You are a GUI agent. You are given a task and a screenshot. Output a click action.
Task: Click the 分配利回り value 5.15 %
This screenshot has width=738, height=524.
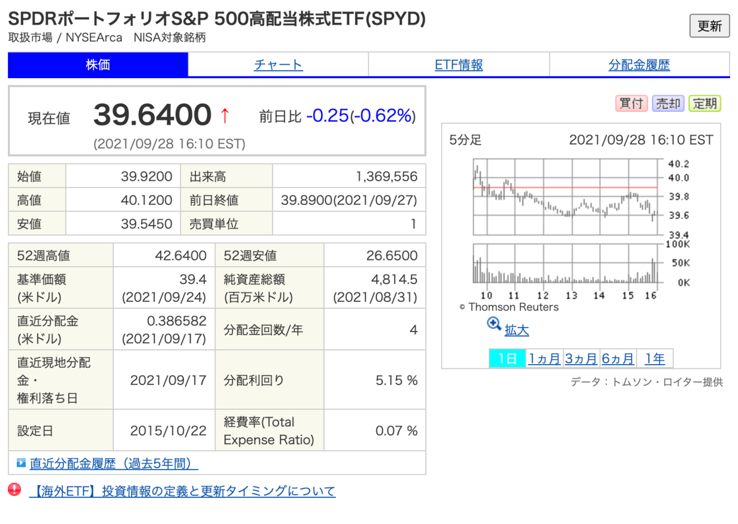coord(397,381)
